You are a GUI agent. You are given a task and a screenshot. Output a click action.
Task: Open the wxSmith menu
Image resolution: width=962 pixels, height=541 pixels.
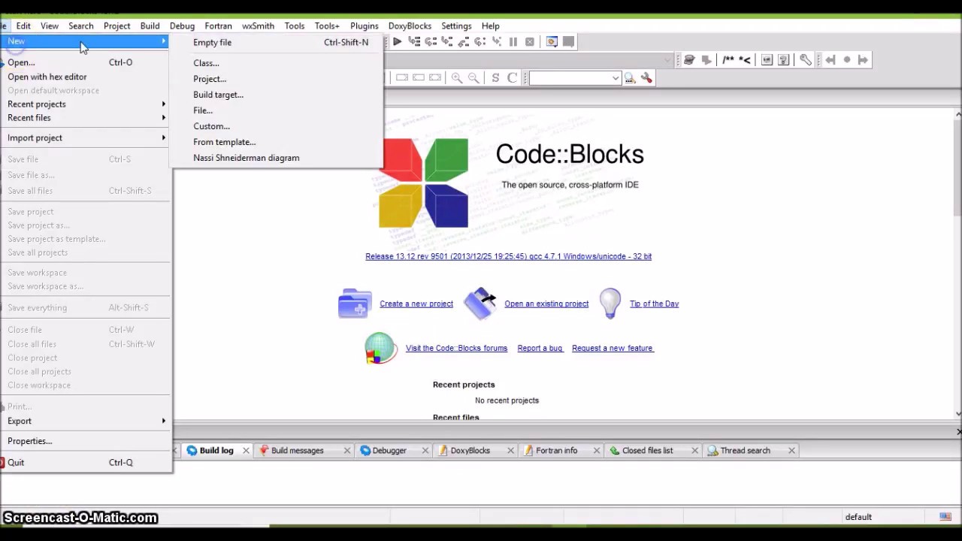tap(258, 26)
